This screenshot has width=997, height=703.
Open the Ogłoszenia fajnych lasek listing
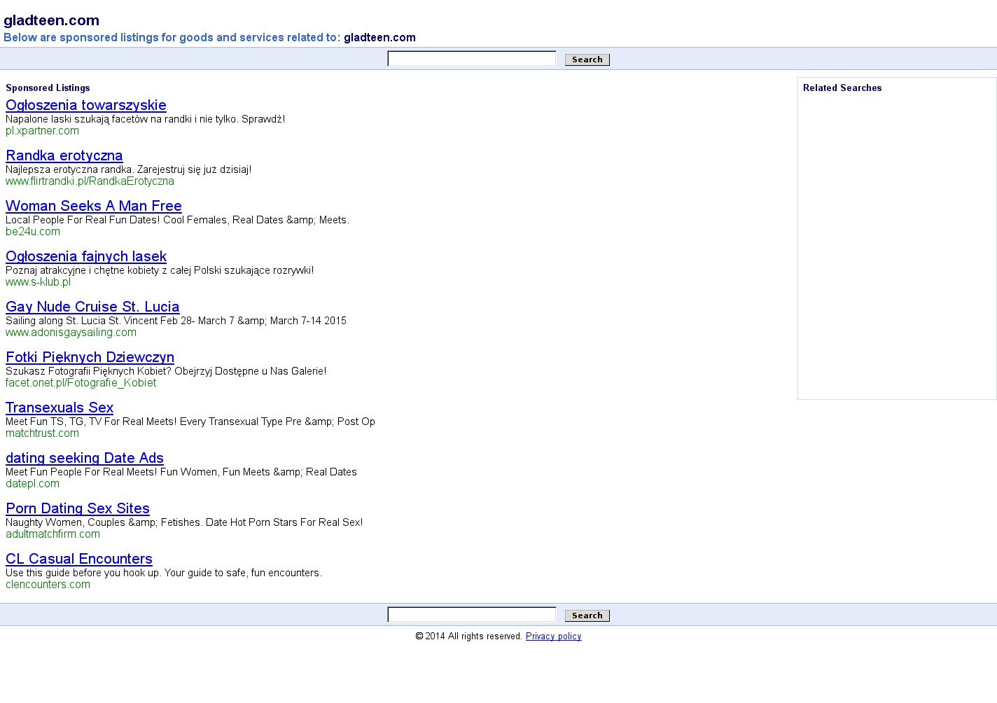pyautogui.click(x=86, y=257)
